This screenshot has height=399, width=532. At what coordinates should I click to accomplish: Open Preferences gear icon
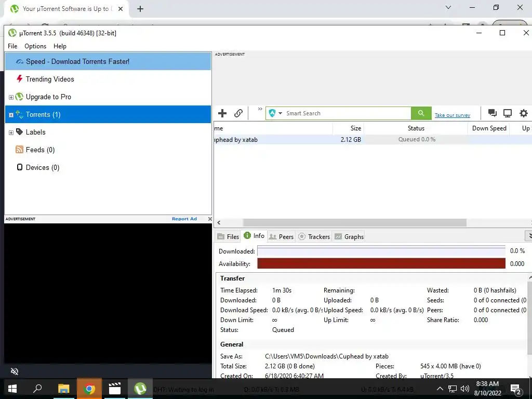point(524,113)
